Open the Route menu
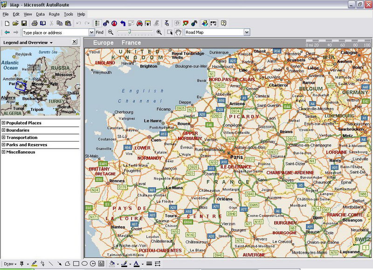This screenshot has height=270, width=373. (54, 14)
